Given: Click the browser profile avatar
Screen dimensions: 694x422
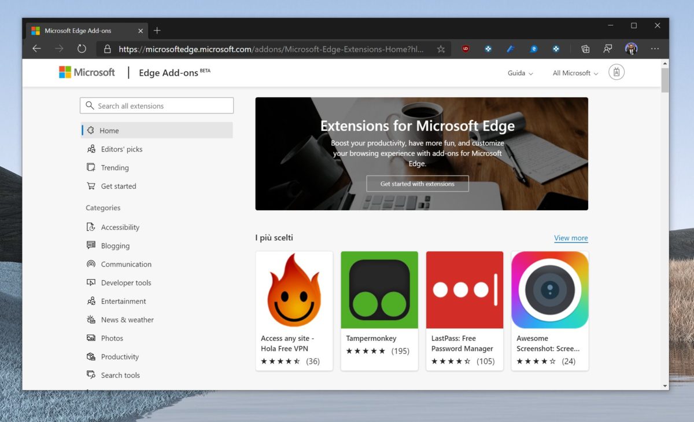Looking at the screenshot, I should click(x=631, y=49).
